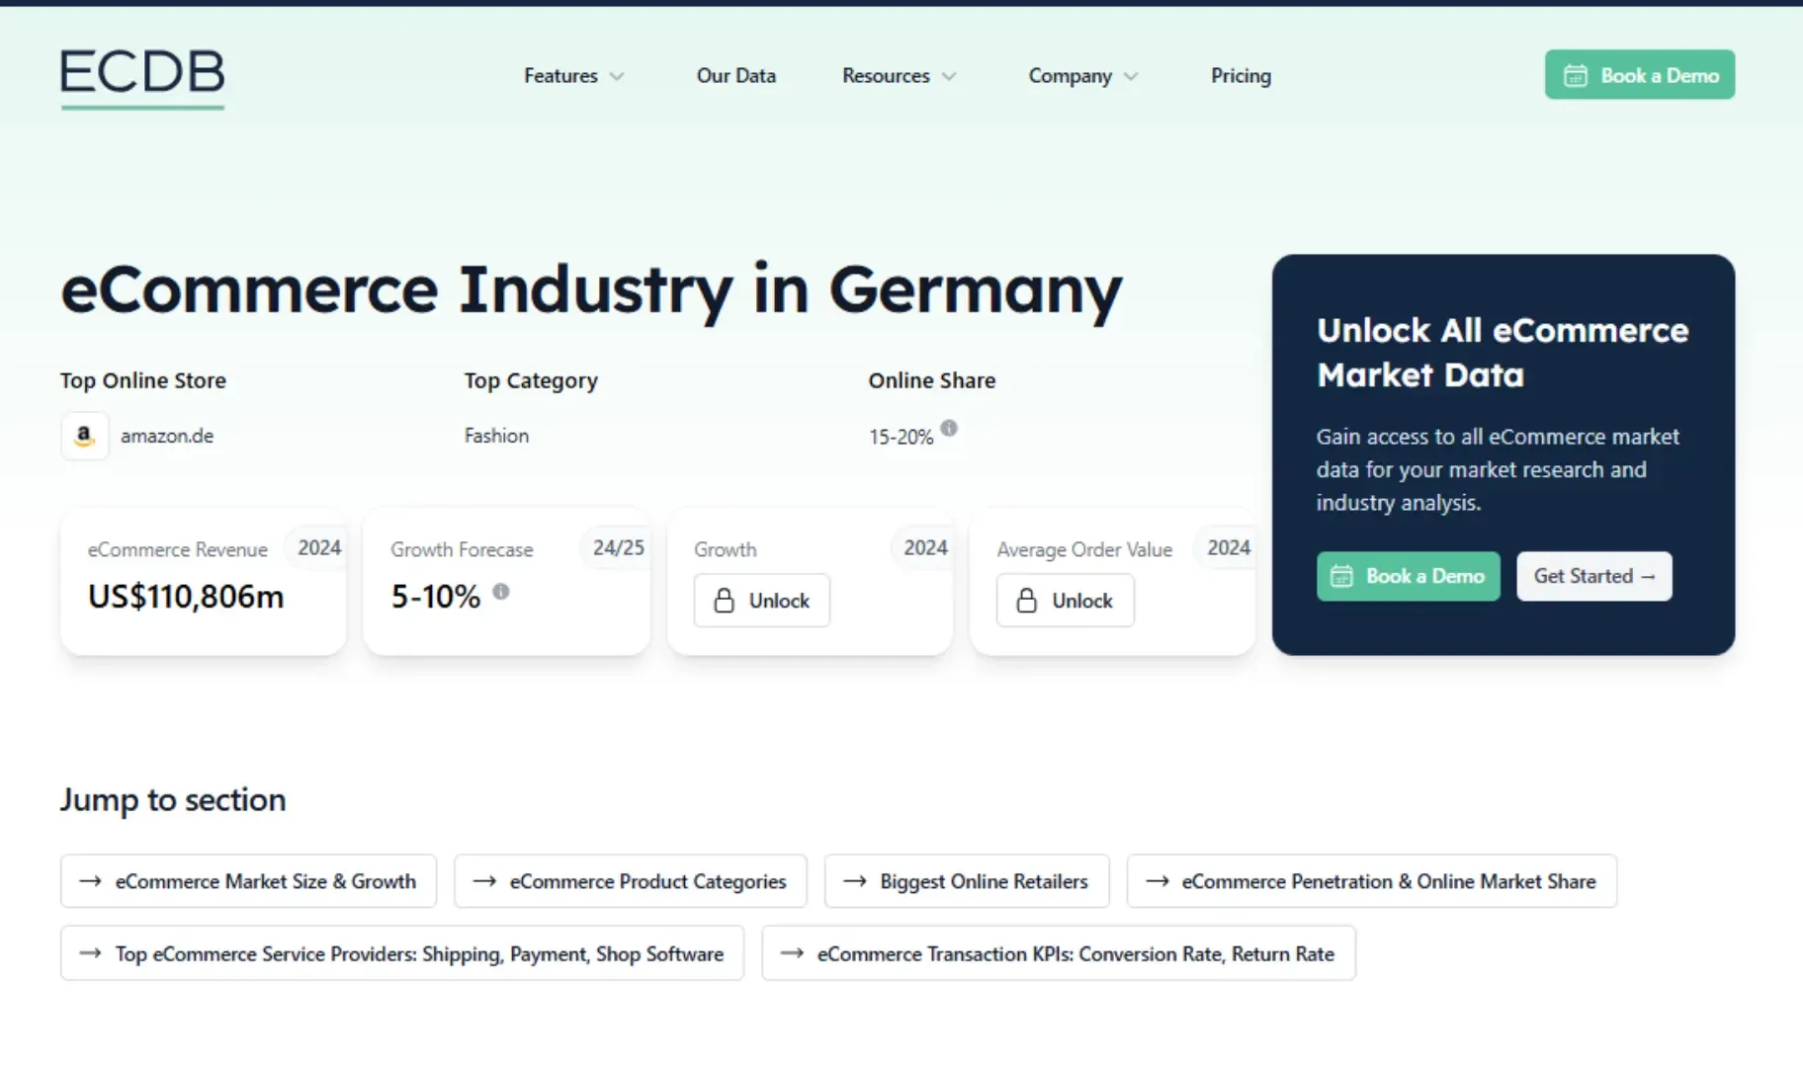Jump to eCommerce Market Size & Growth
This screenshot has width=1803, height=1067.
click(x=248, y=881)
